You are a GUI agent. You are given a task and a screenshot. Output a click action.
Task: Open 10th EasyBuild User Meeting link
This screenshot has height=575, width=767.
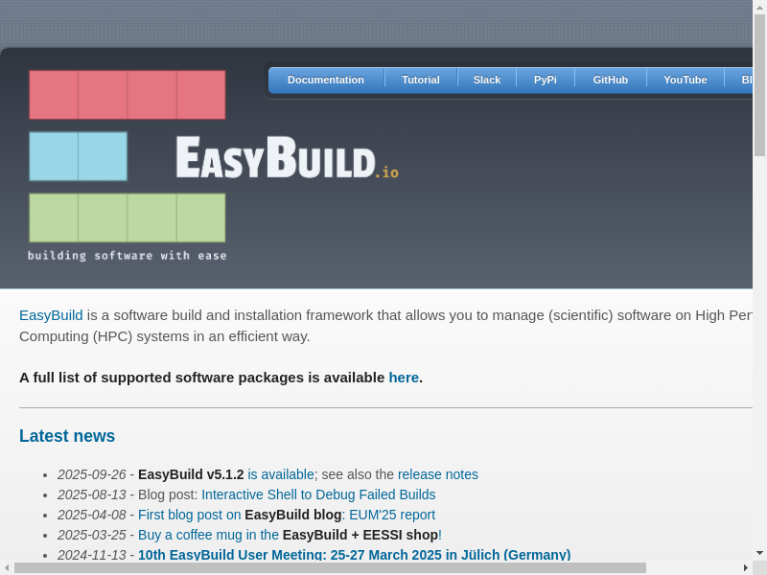[354, 555]
